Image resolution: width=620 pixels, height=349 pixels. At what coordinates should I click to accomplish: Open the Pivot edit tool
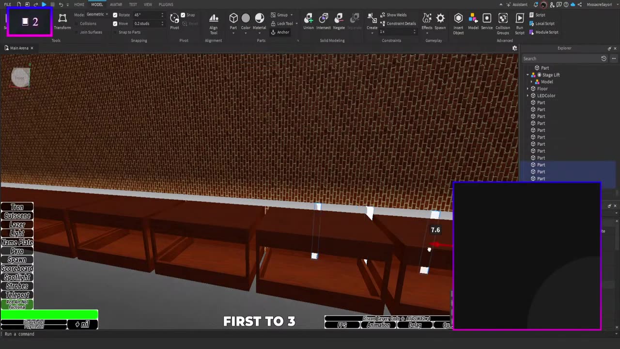click(174, 21)
